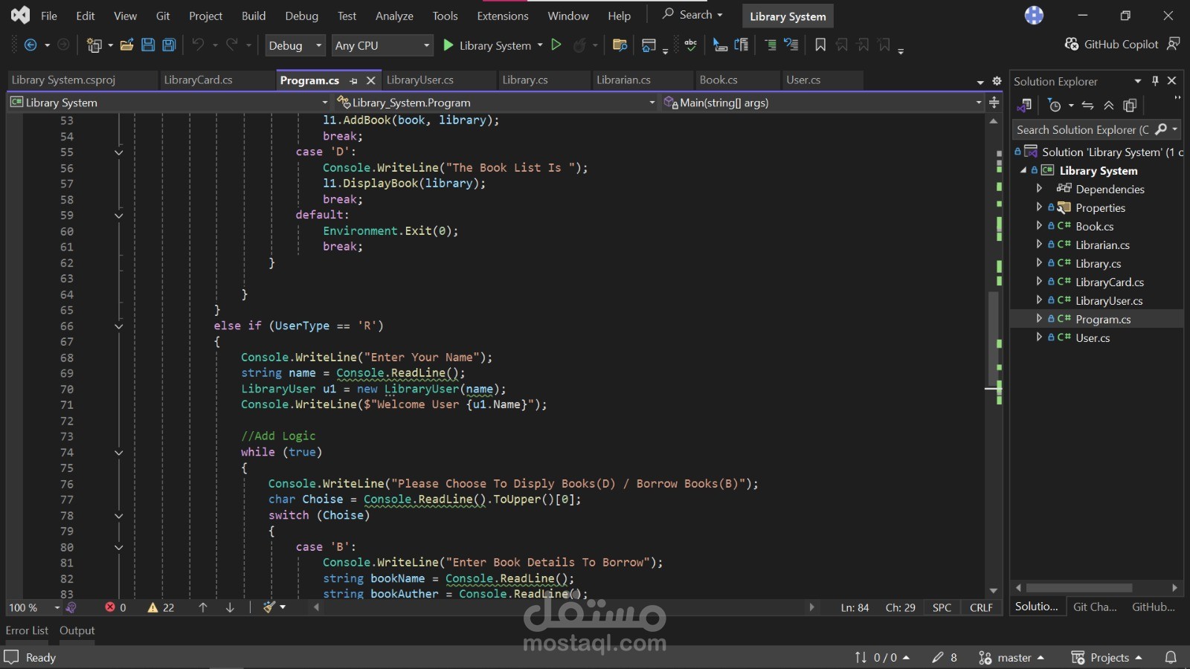The width and height of the screenshot is (1190, 669).
Task: Click the spell checker abc icon
Action: [x=691, y=45]
